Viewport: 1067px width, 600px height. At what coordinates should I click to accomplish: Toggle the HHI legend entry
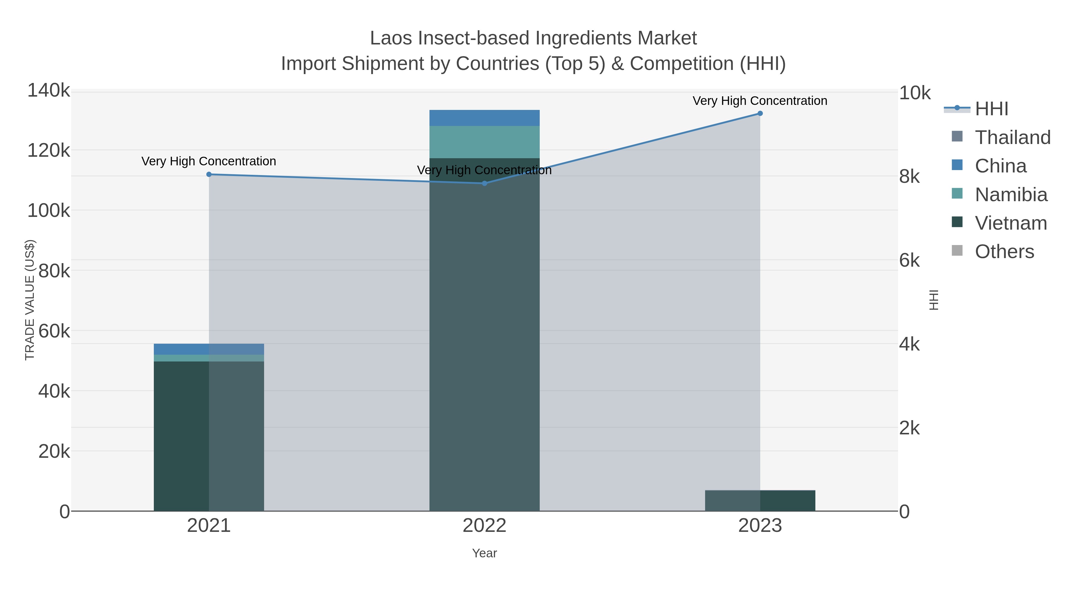pyautogui.click(x=976, y=109)
